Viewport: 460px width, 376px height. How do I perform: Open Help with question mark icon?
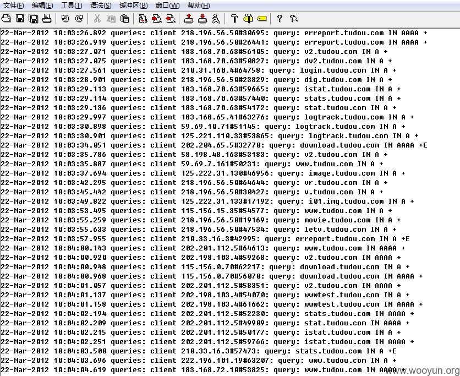280,19
